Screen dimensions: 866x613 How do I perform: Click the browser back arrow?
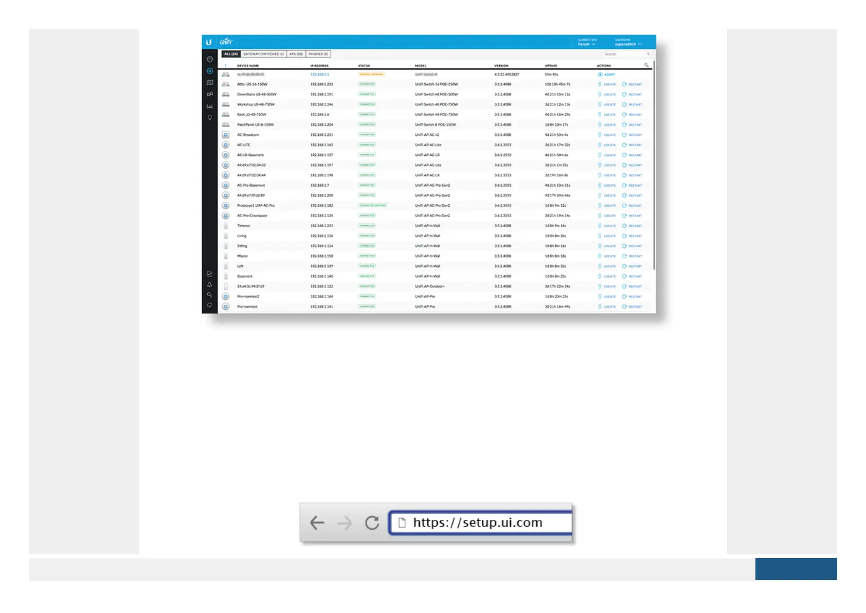(317, 523)
